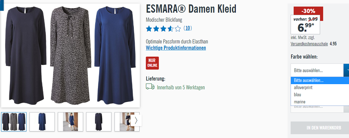
Task: Open the (10) reviews link
Action: 188,28
